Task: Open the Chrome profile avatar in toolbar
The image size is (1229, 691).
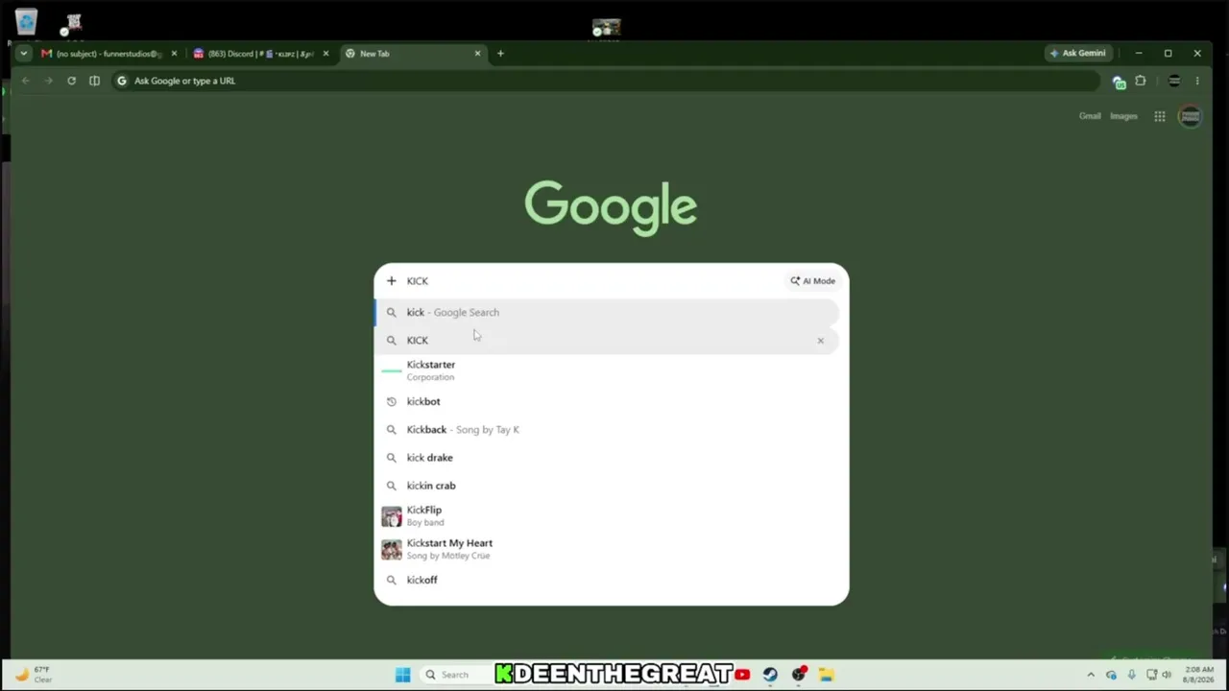Action: [x=1174, y=81]
